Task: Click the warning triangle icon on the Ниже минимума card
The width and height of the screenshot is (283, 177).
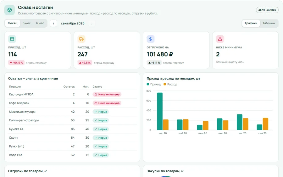Action: [x=220, y=39]
